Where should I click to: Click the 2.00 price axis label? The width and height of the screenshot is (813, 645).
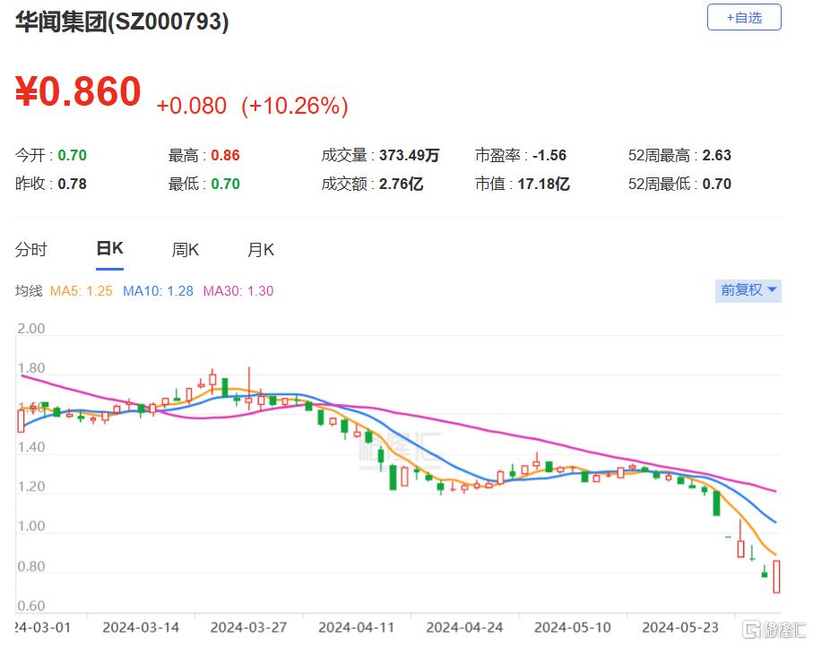(31, 329)
